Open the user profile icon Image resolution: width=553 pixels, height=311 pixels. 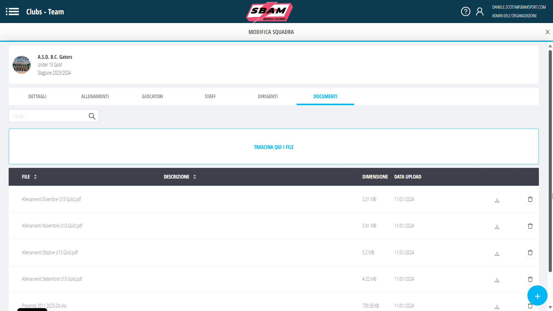point(480,12)
